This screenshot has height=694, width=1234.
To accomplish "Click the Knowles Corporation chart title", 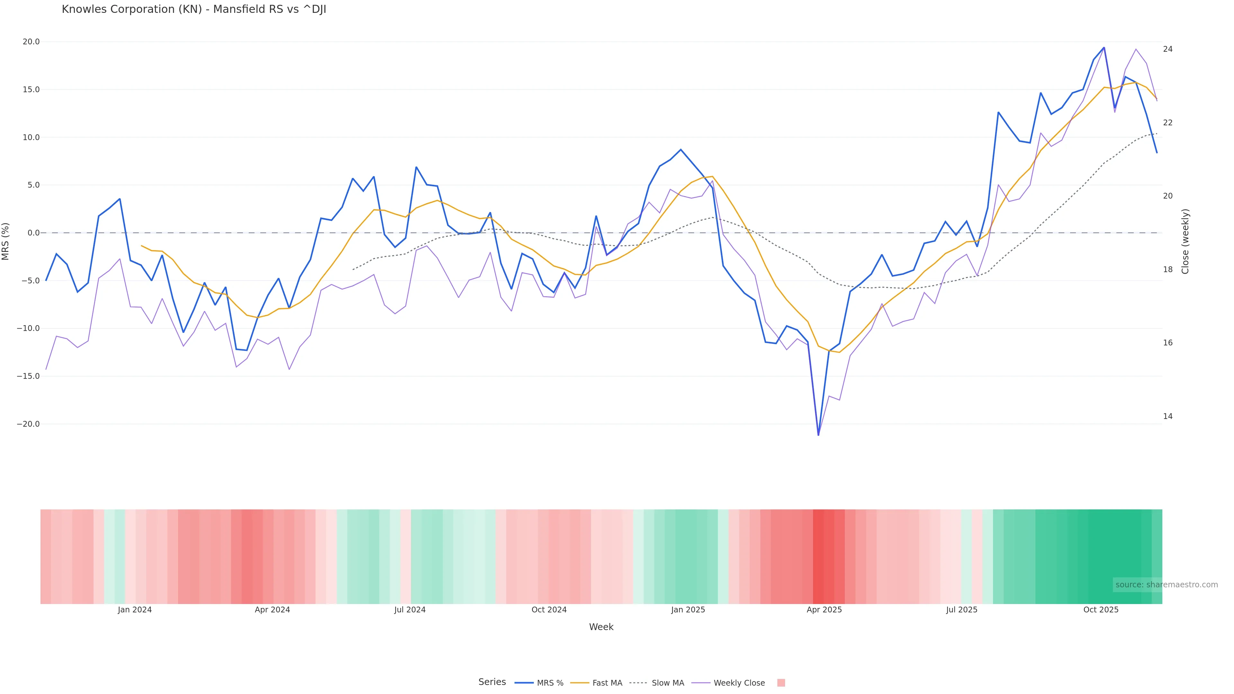I will pos(193,10).
